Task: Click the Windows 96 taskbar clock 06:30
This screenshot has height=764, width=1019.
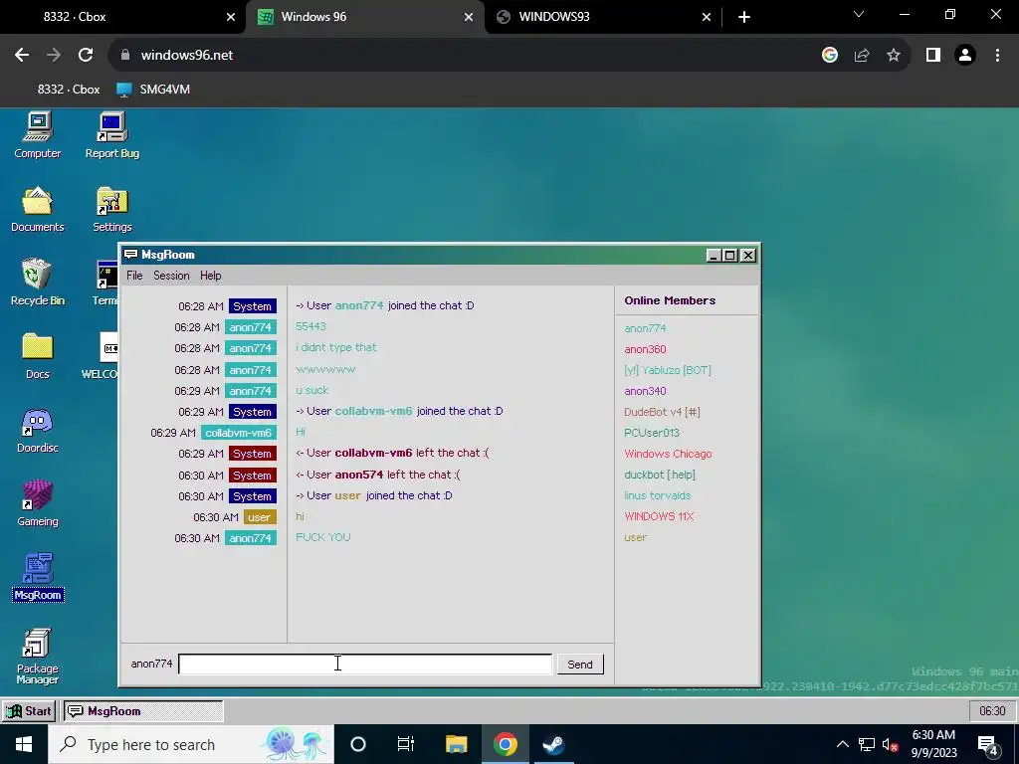Action: pos(992,710)
